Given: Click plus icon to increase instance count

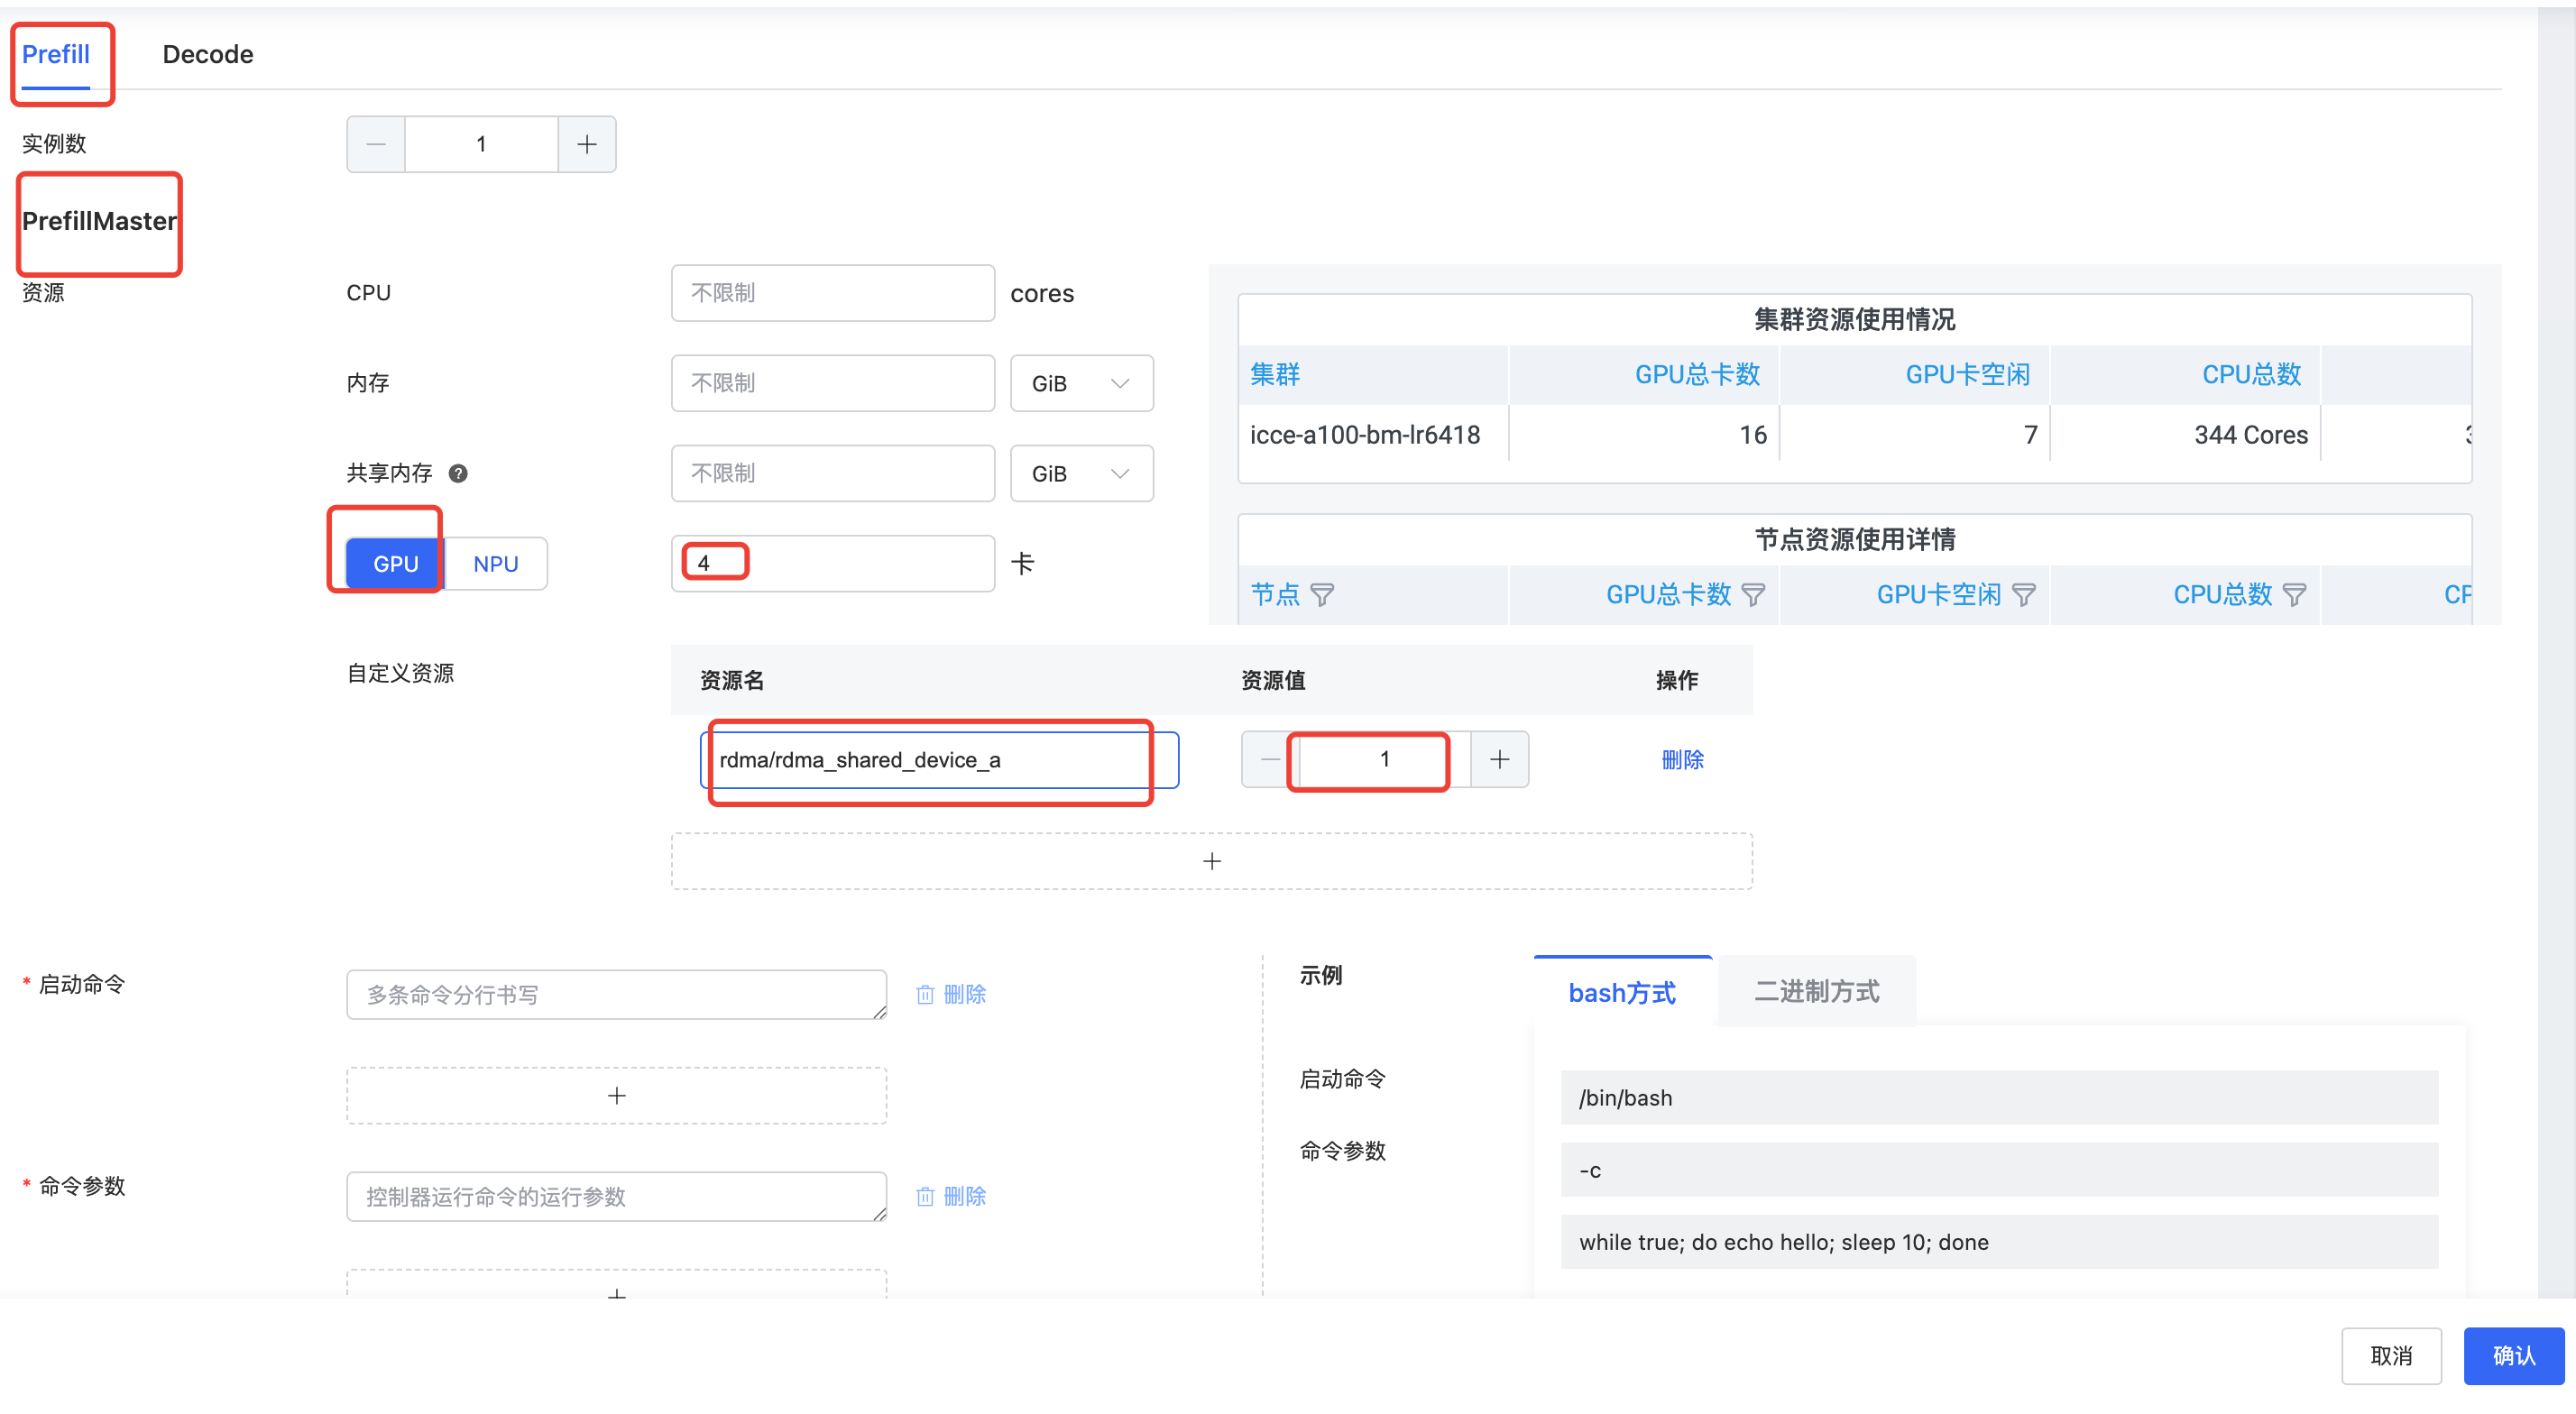Looking at the screenshot, I should pyautogui.click(x=587, y=144).
